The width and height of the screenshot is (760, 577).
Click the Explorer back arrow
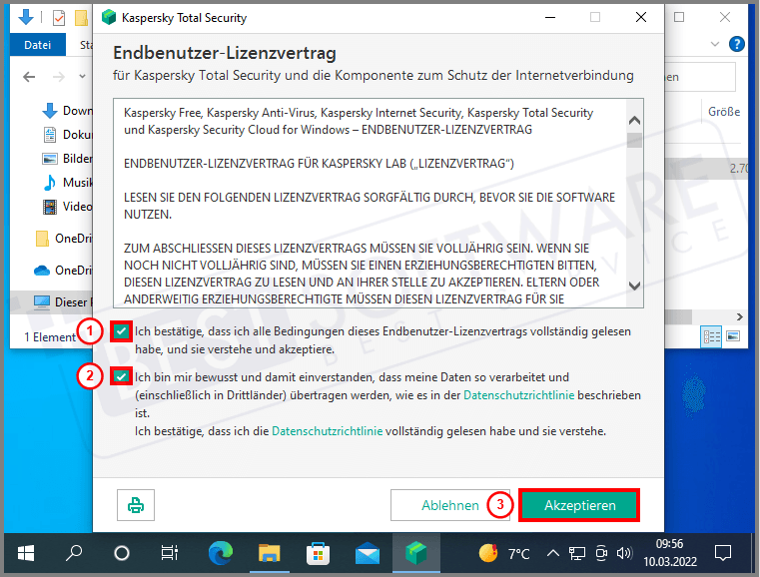pos(29,77)
